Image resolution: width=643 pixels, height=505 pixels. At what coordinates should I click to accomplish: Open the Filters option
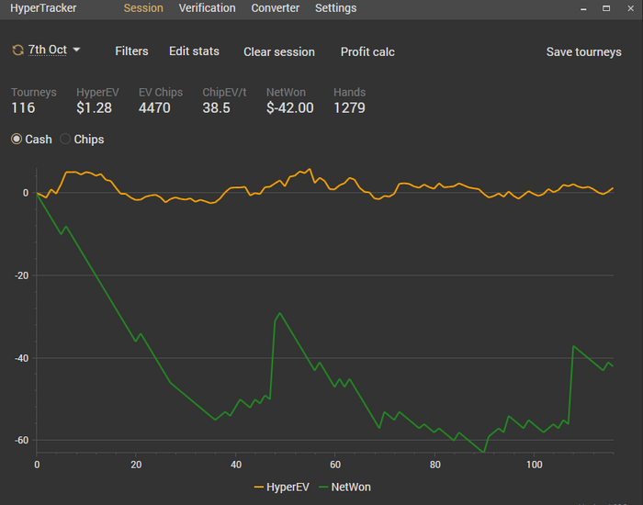tap(131, 51)
